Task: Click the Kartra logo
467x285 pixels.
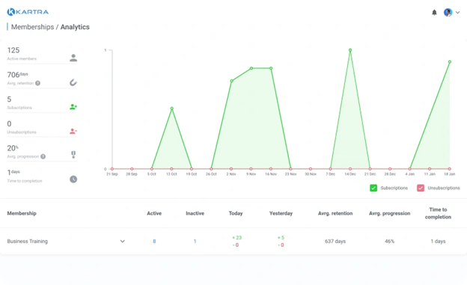Action: pyautogui.click(x=28, y=12)
